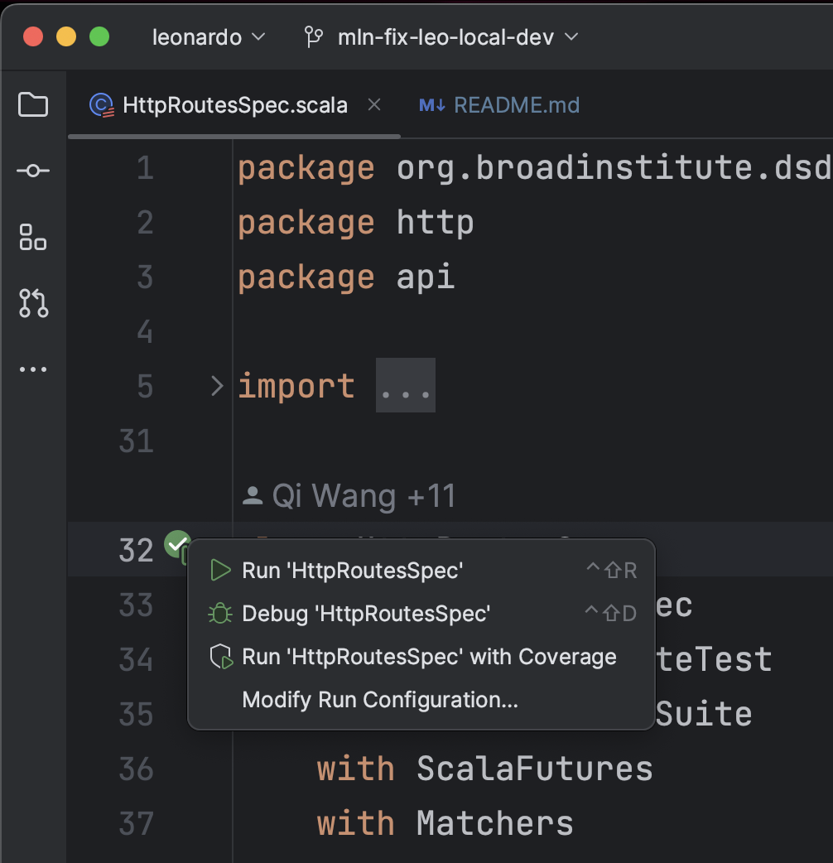This screenshot has width=833, height=863.
Task: Expand the collapsed import ellipsis placeholder
Action: [x=405, y=386]
